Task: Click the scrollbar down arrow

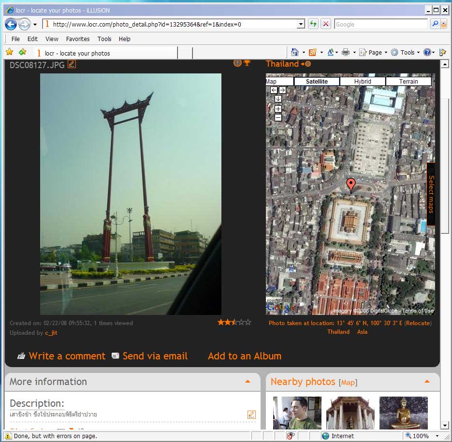Action: pyautogui.click(x=445, y=425)
